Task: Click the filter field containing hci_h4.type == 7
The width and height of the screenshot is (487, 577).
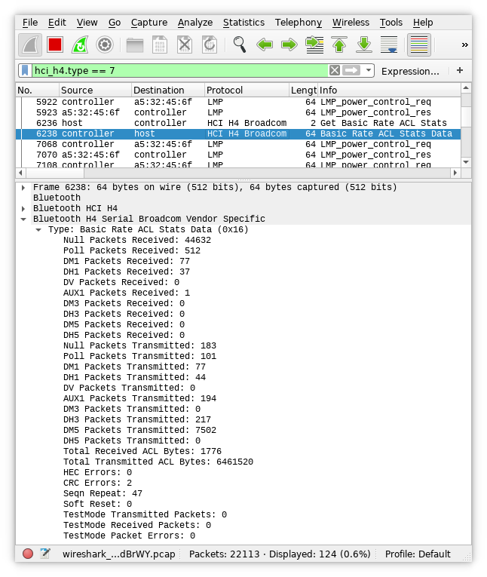Action: (180, 70)
